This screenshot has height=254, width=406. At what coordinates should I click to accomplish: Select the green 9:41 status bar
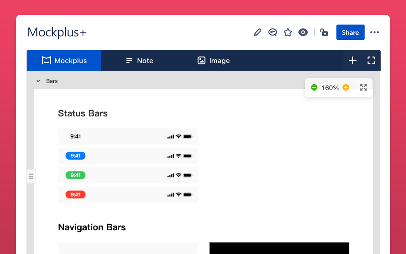(128, 175)
